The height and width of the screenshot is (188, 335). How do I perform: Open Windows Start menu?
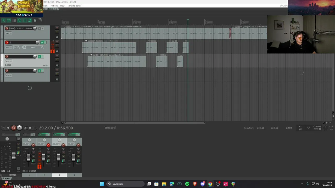click(102, 184)
